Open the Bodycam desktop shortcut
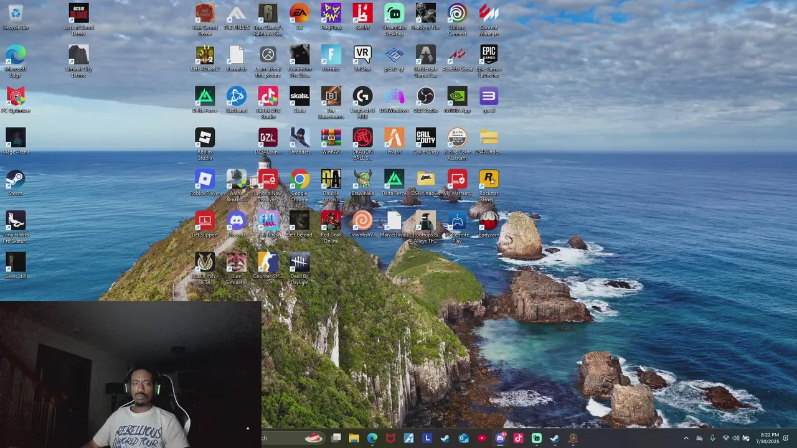Viewport: 797px width, 448px height. (489, 225)
